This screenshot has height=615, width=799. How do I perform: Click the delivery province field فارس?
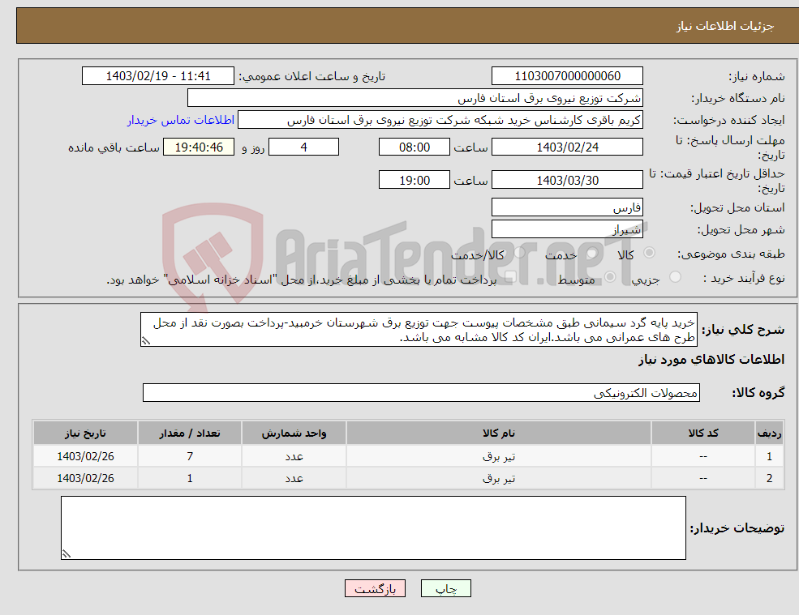[x=567, y=207]
